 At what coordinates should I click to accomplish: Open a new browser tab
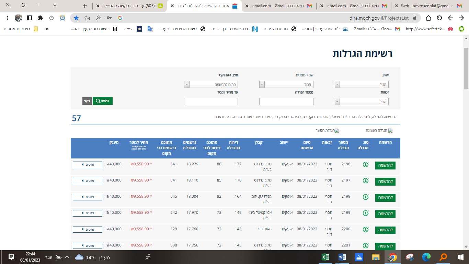(85, 6)
